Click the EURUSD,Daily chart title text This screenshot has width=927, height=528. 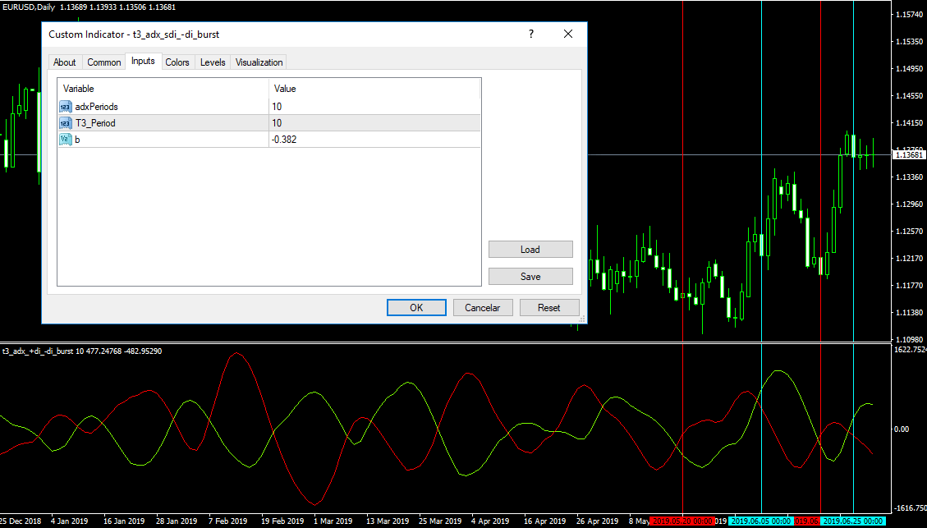click(x=30, y=7)
